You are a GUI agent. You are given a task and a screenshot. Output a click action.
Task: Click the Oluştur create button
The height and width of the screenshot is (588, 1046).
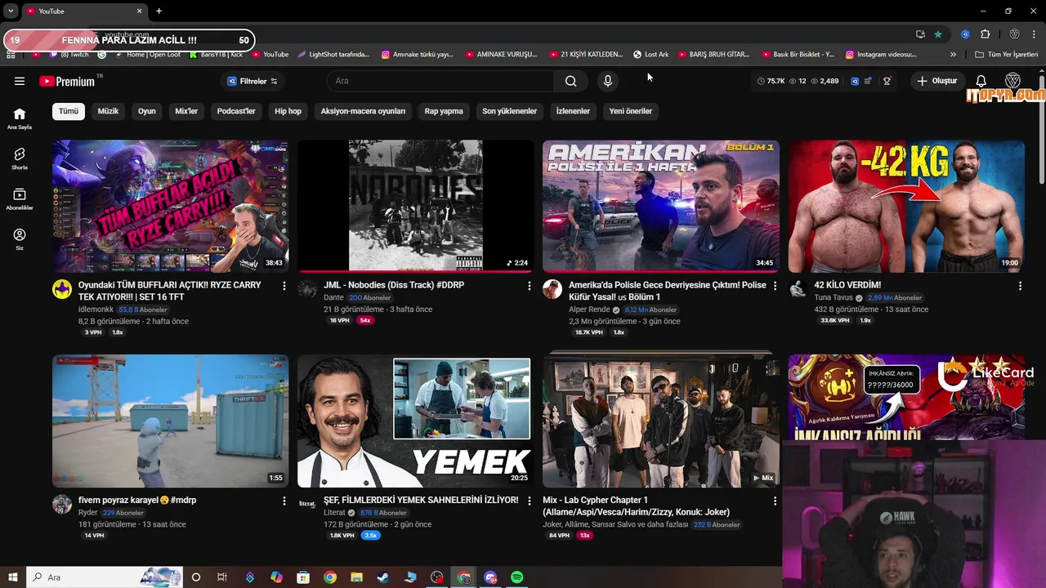pyautogui.click(x=936, y=81)
